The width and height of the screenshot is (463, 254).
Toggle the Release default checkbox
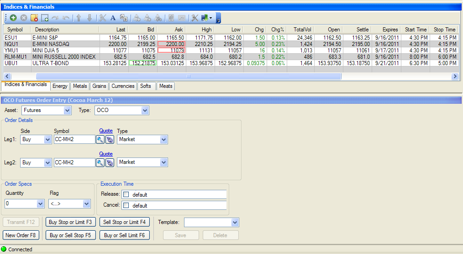[x=126, y=194]
